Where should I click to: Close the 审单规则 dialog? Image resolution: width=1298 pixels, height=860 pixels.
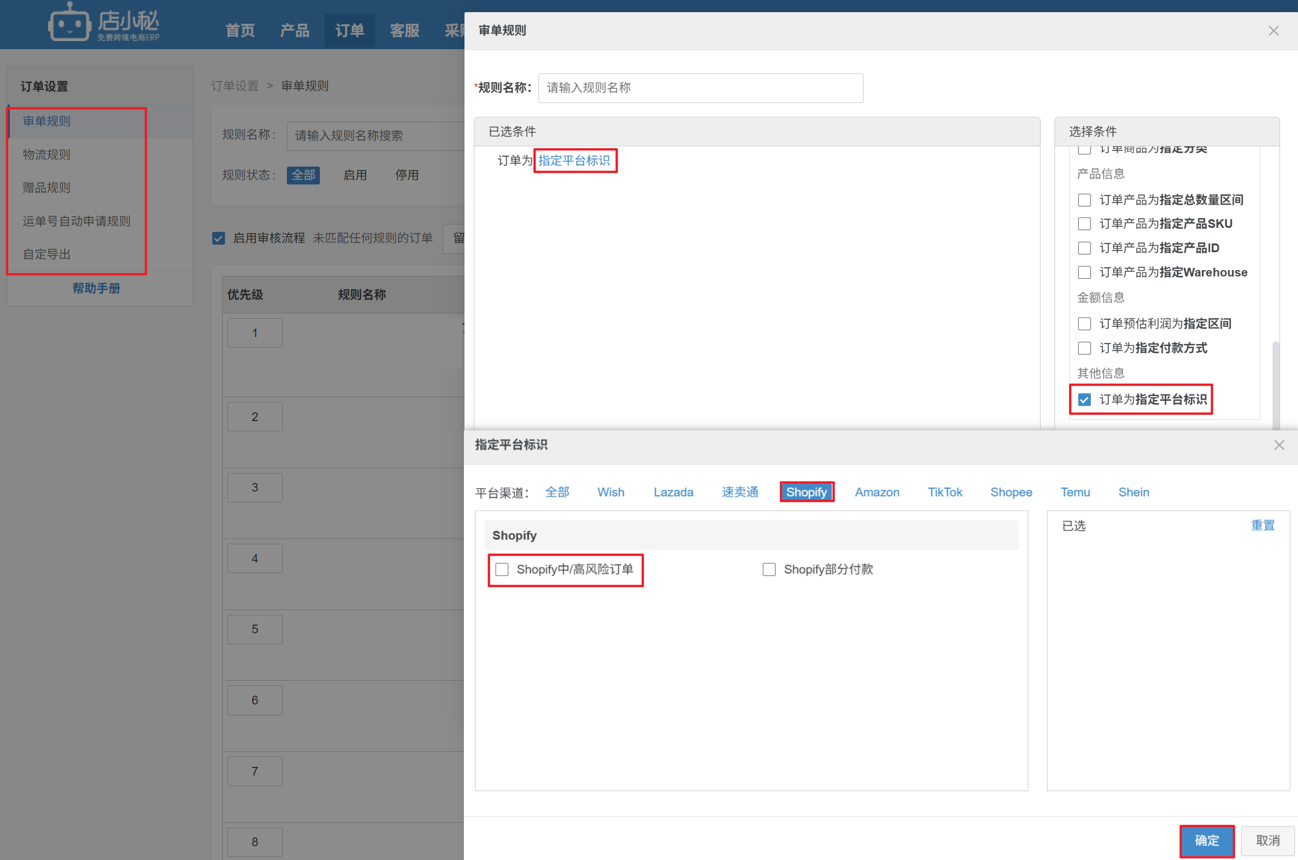[x=1273, y=31]
